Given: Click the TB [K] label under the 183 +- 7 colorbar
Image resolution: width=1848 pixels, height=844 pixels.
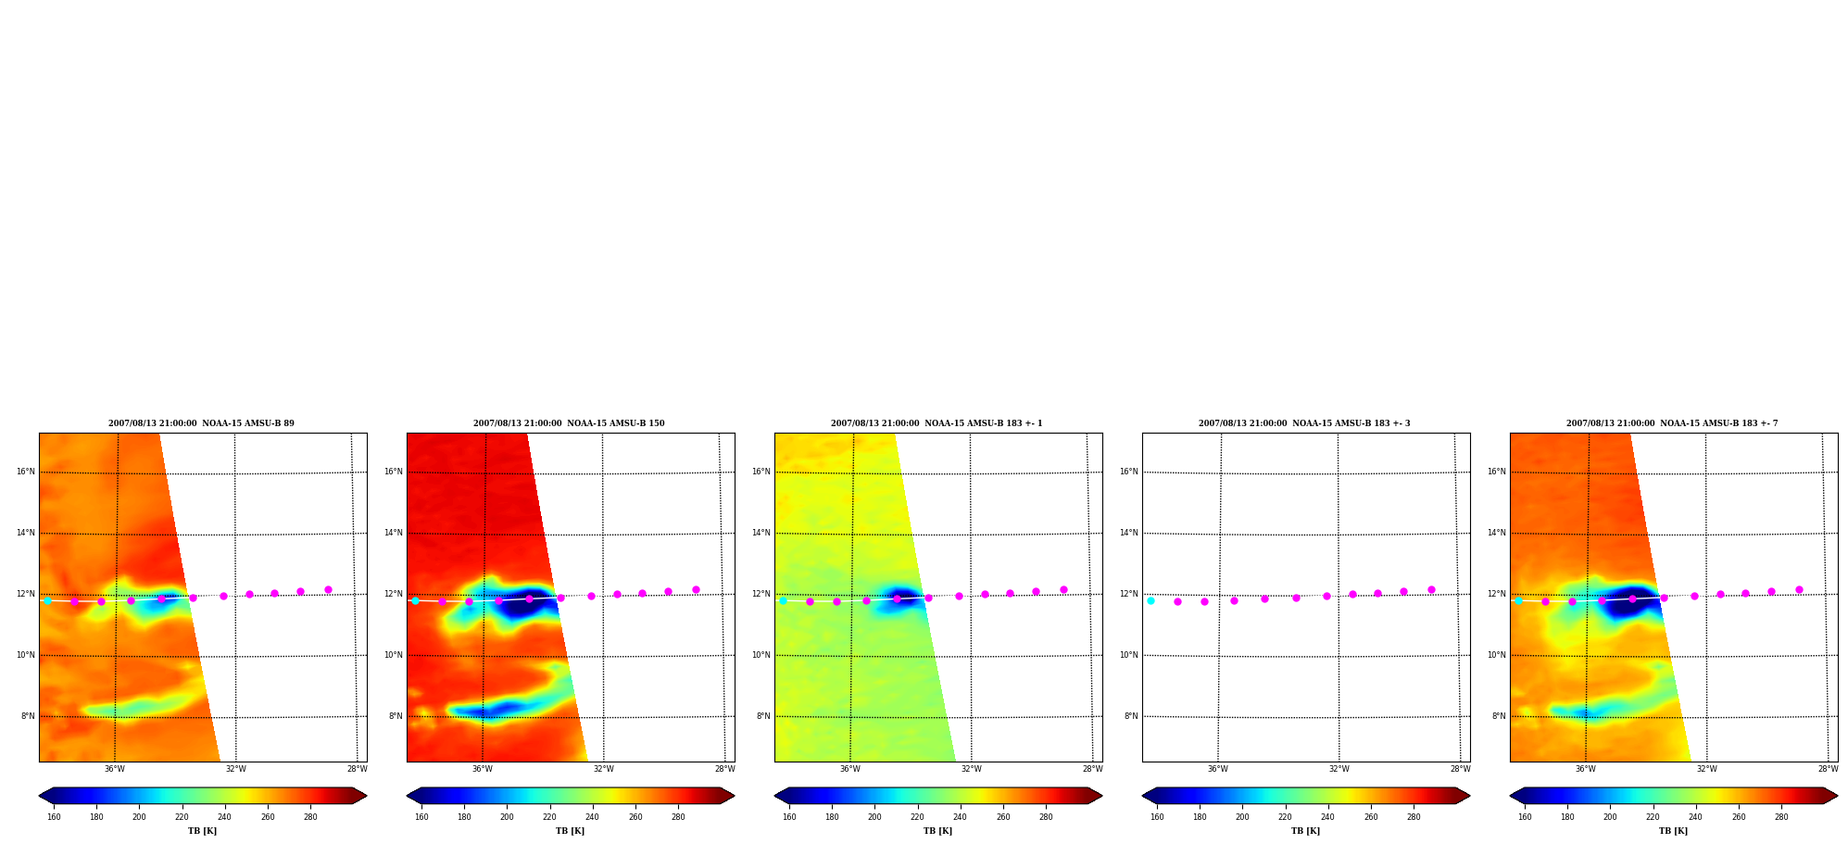Looking at the screenshot, I should click(1673, 831).
